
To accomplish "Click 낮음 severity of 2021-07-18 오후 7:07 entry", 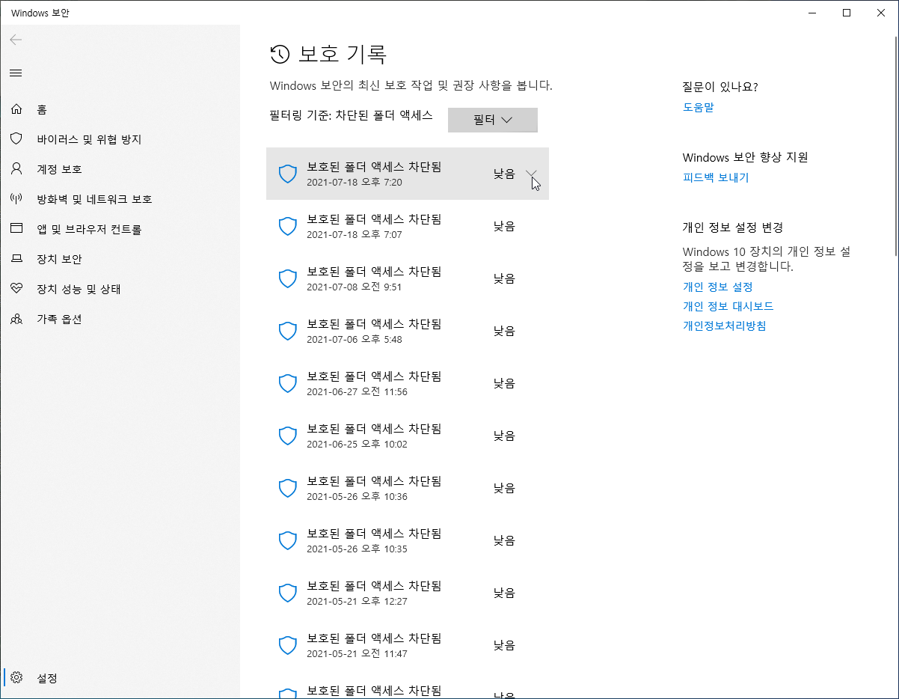I will (504, 226).
